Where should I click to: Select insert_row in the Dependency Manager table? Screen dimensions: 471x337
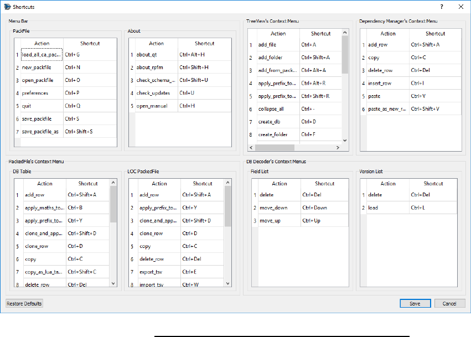pyautogui.click(x=388, y=83)
